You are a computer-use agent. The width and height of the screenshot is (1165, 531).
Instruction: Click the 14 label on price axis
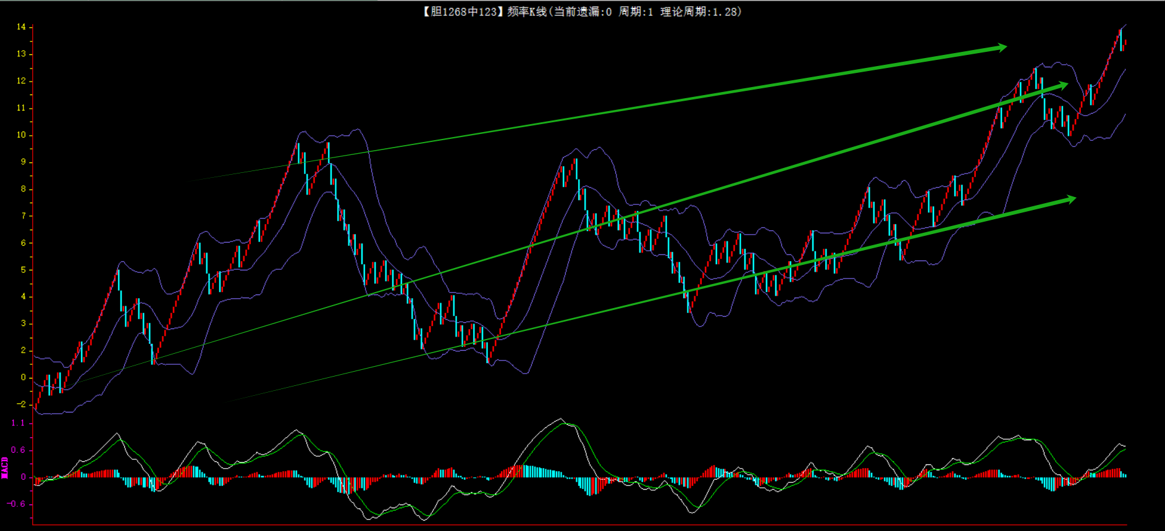point(22,27)
